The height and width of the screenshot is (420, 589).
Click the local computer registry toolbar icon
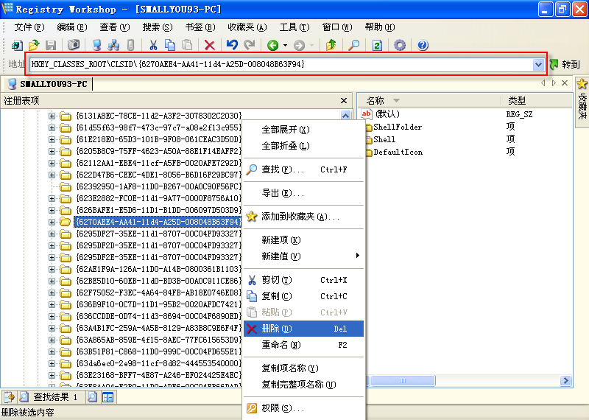point(97,45)
